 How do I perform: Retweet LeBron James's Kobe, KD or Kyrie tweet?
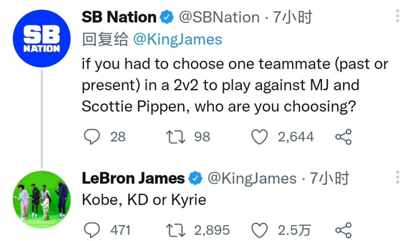[176, 230]
